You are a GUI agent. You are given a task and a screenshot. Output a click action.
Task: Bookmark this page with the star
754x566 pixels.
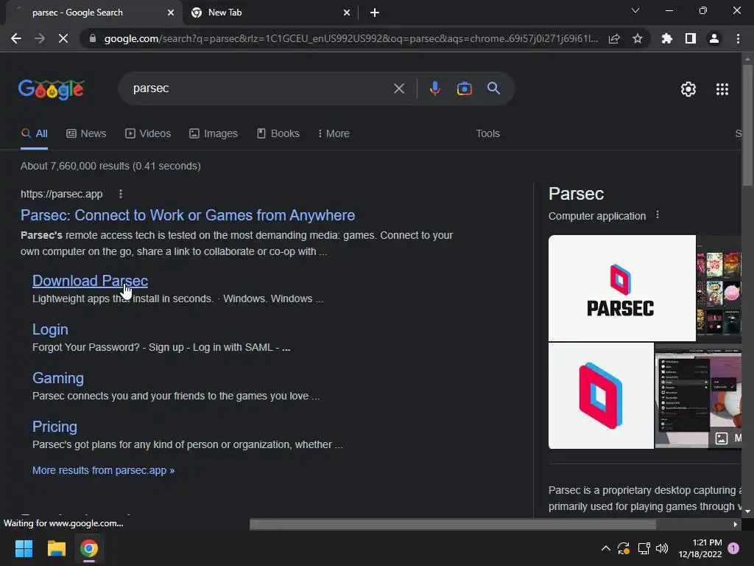(x=638, y=38)
